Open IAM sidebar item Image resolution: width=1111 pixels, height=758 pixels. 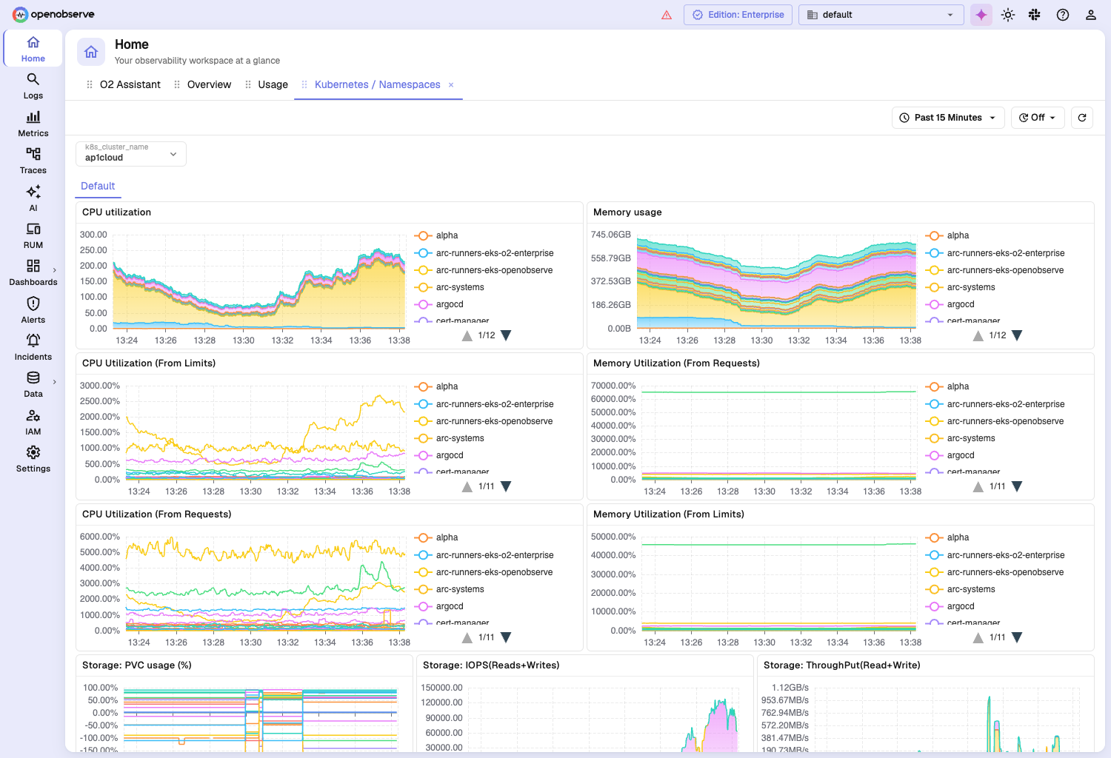point(33,422)
